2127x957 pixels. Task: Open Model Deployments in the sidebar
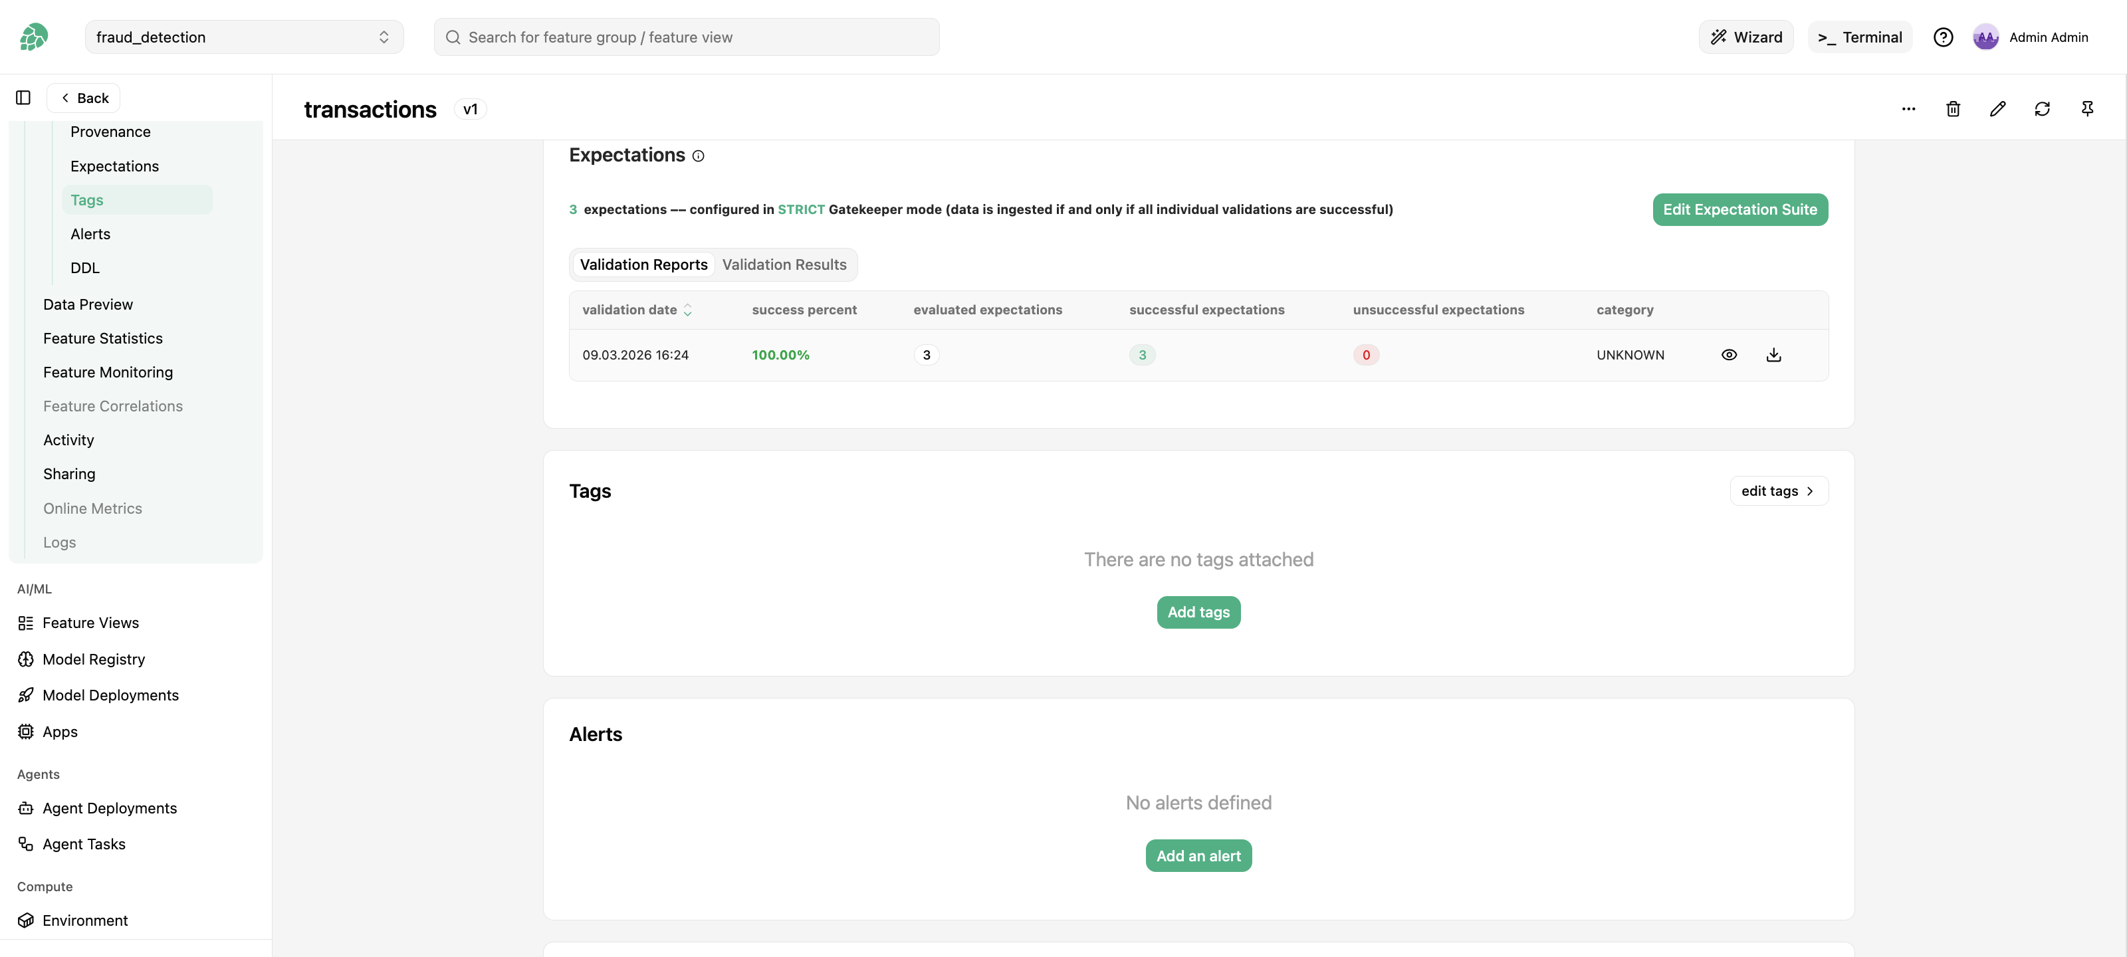(x=110, y=695)
